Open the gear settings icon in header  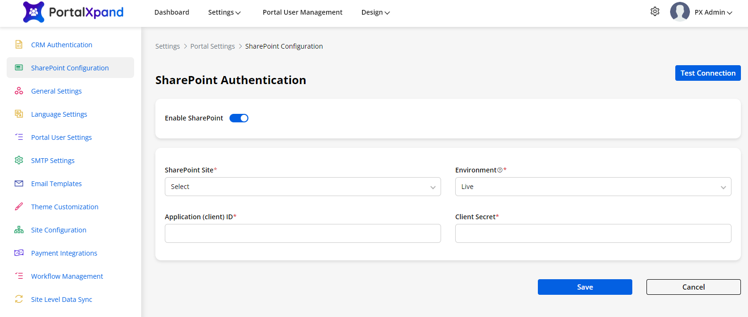pos(654,11)
